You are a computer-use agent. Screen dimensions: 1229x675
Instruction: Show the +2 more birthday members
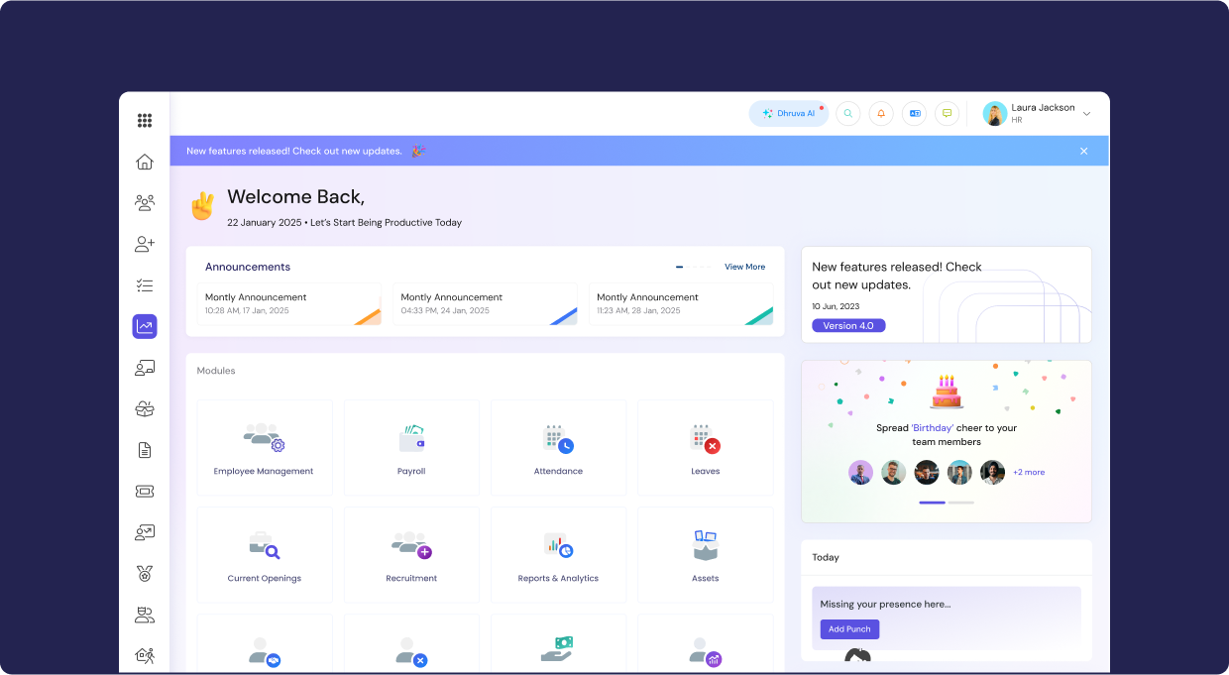coord(1029,472)
